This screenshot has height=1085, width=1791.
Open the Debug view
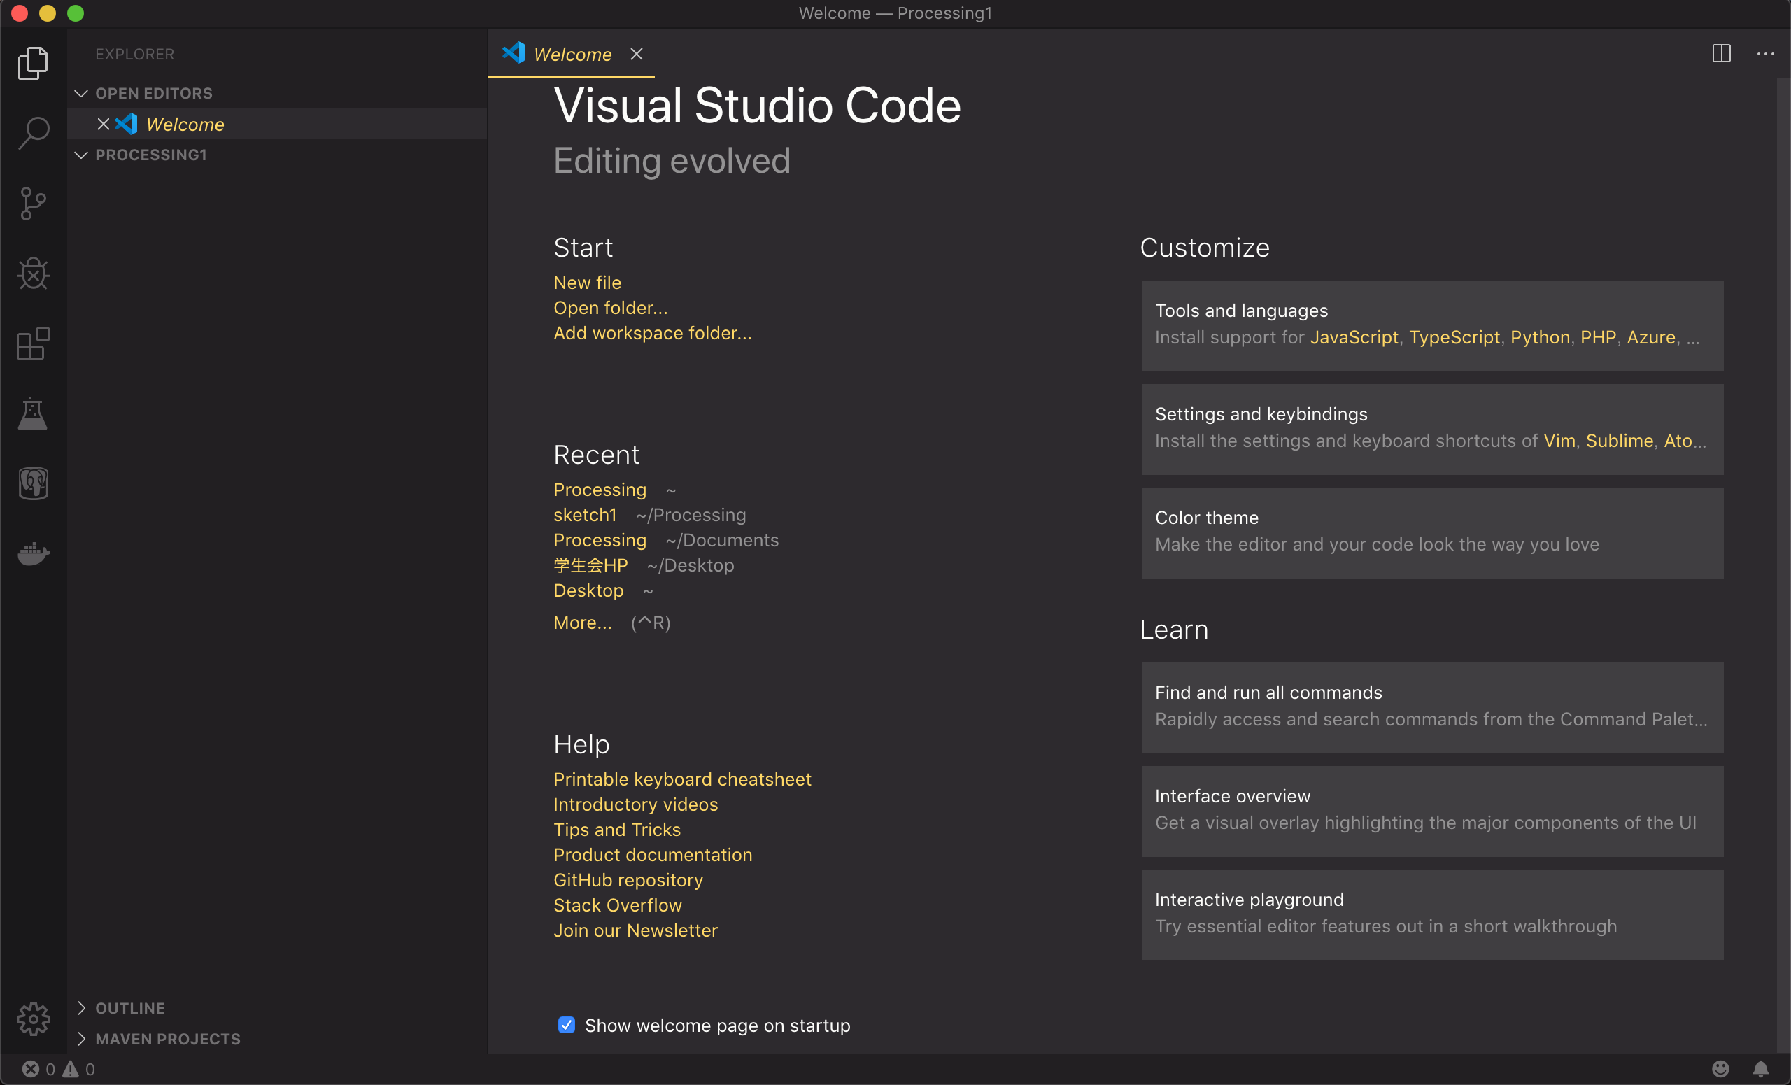(x=33, y=274)
